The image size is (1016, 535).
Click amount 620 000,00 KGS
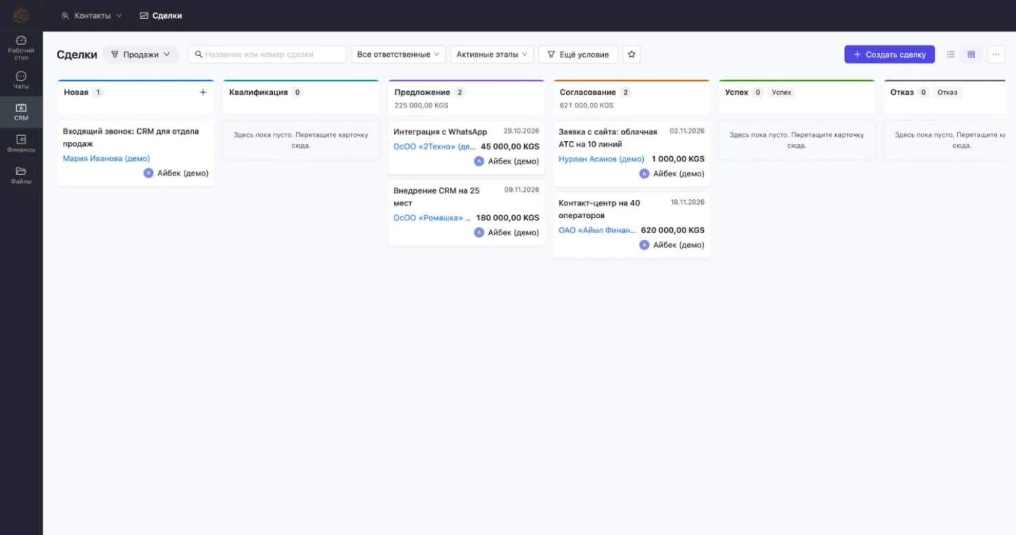click(x=672, y=230)
